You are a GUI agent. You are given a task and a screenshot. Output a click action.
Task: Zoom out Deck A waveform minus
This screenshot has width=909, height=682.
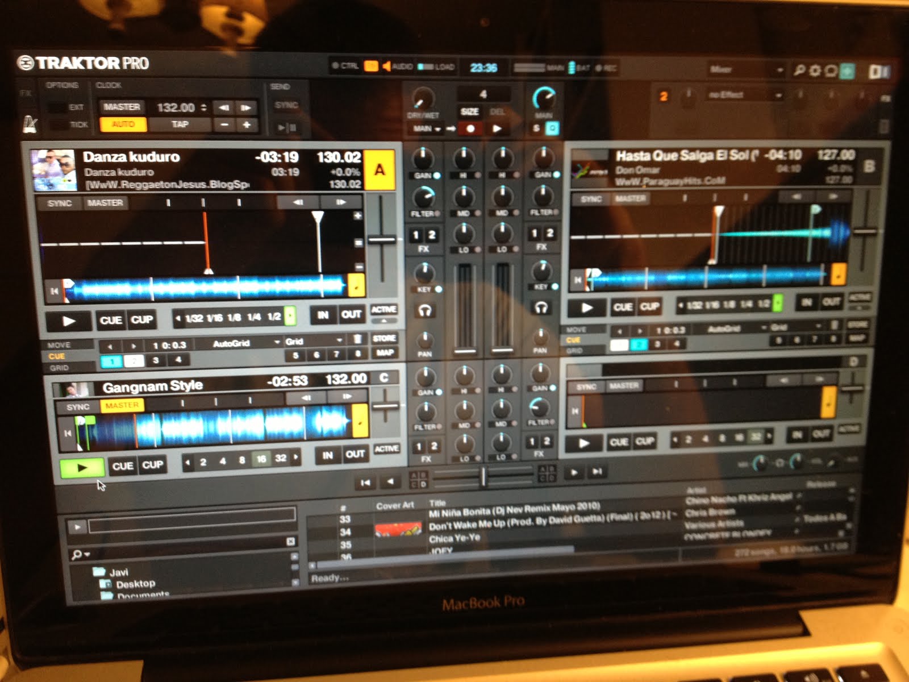point(358,267)
